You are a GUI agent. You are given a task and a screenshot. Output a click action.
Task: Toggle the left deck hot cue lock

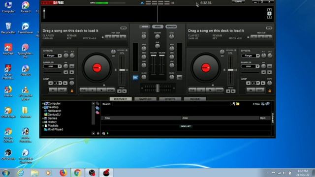[x=103, y=37]
